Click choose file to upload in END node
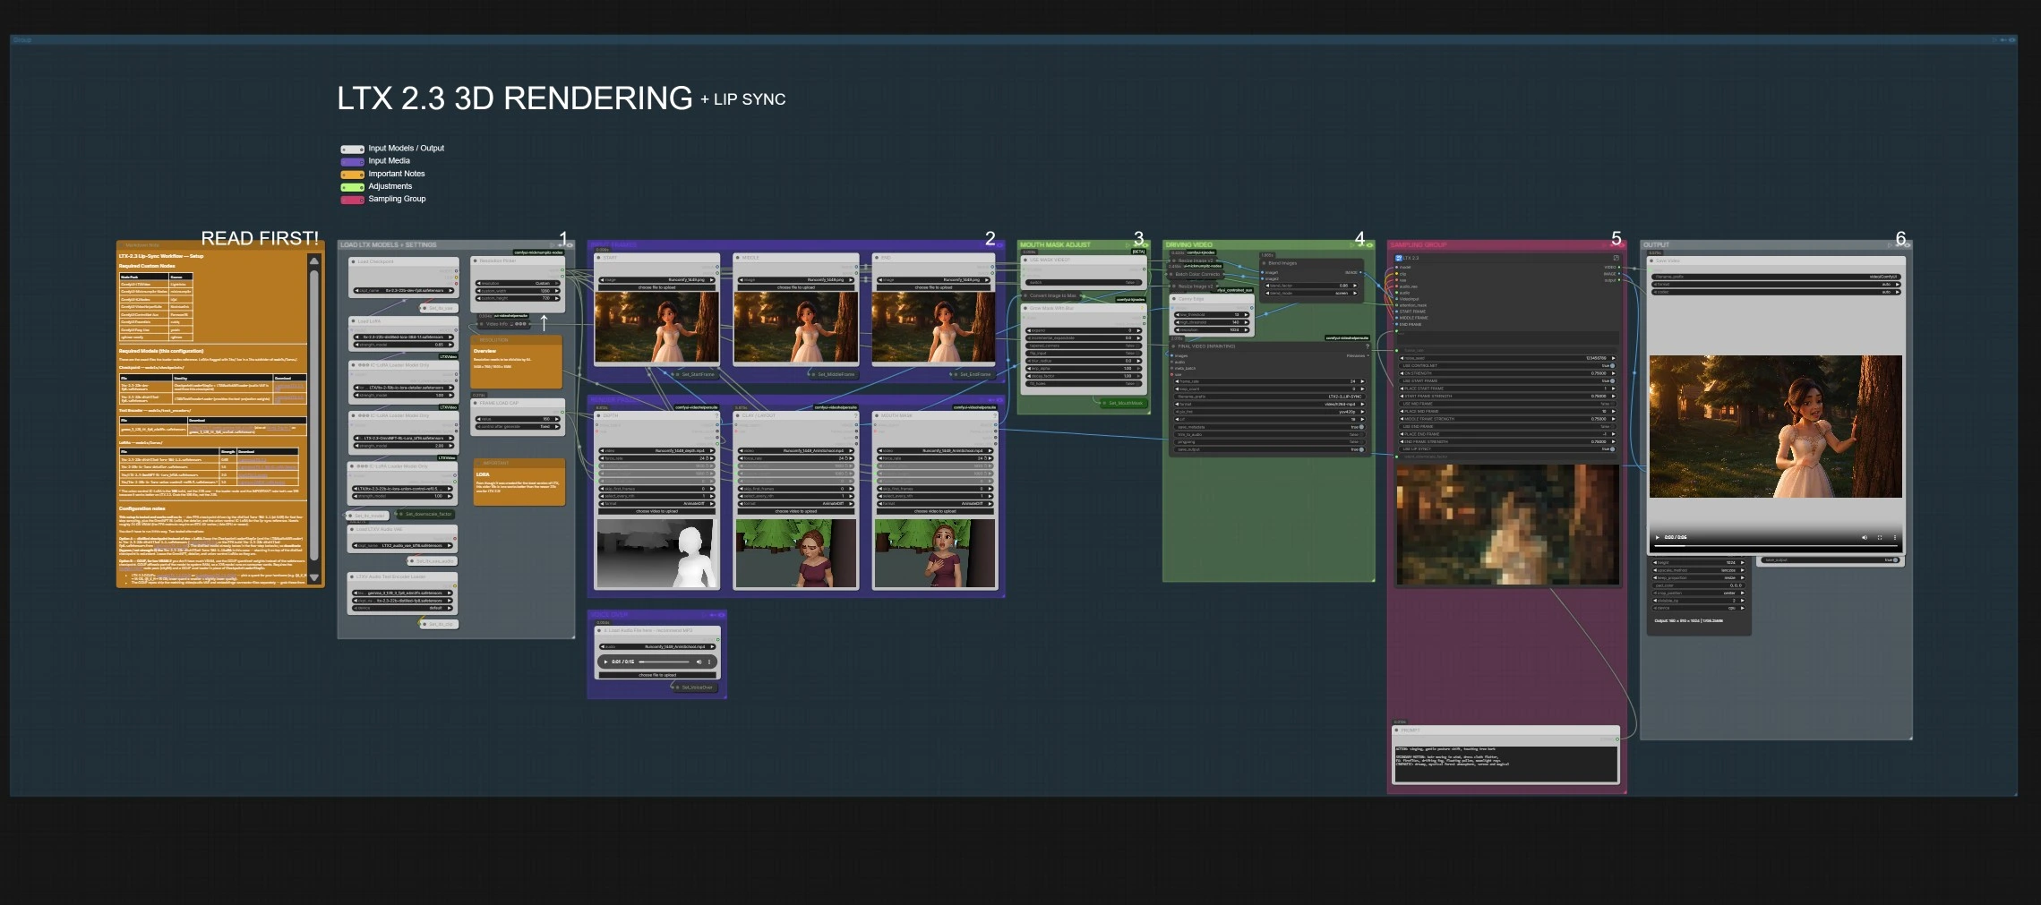This screenshot has width=2041, height=905. click(x=935, y=287)
